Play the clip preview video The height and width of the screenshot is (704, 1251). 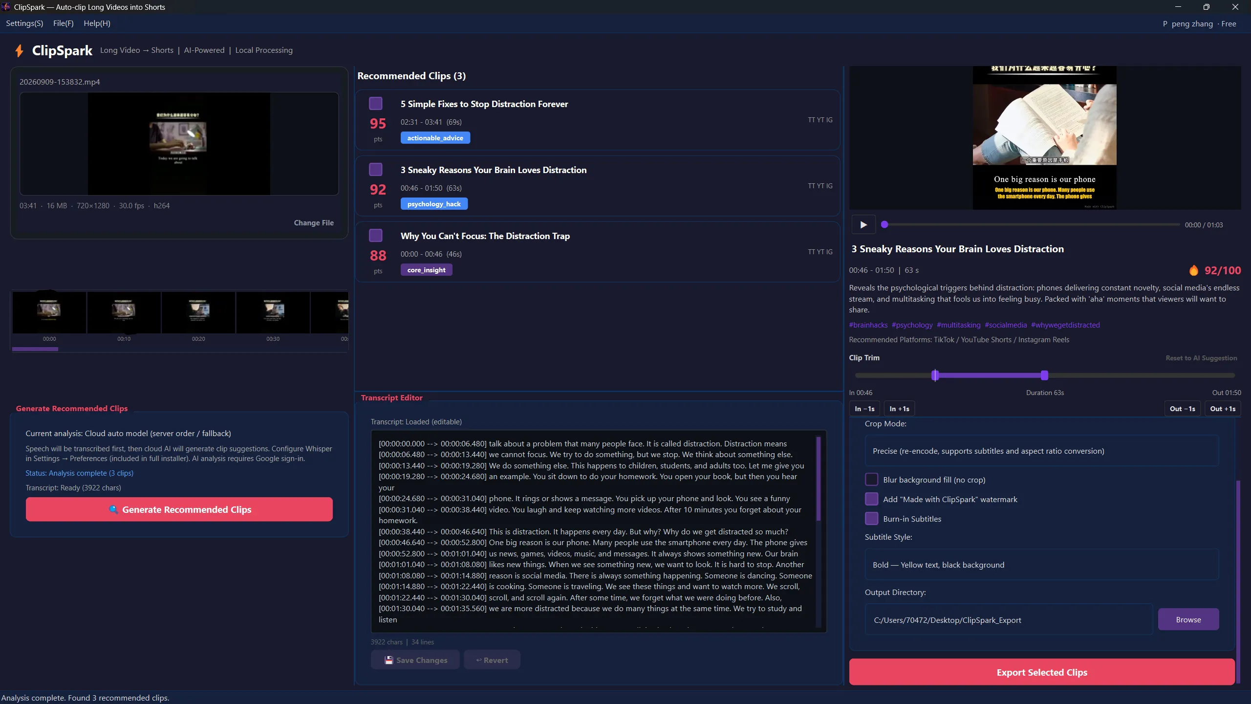tap(863, 225)
